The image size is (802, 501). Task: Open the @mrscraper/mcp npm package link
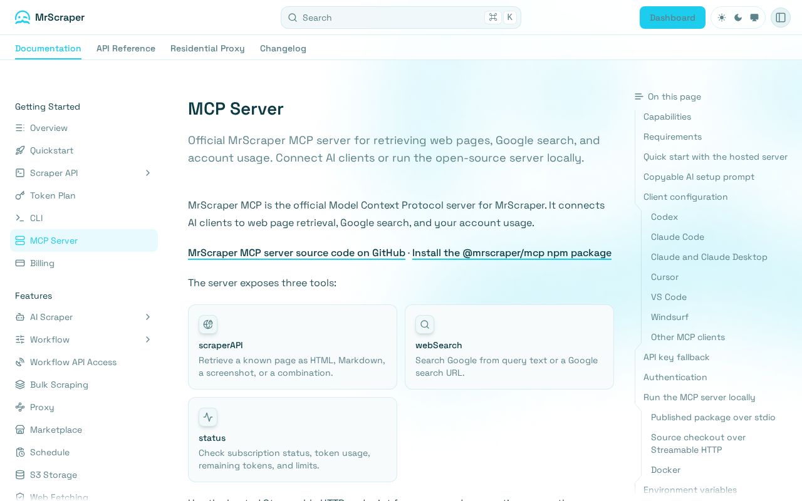(x=512, y=253)
